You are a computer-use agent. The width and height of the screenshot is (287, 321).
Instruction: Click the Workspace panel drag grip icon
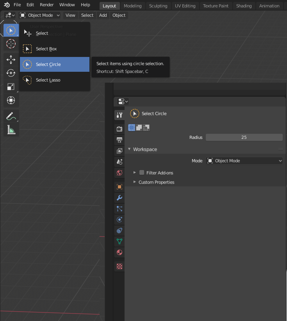(x=281, y=149)
